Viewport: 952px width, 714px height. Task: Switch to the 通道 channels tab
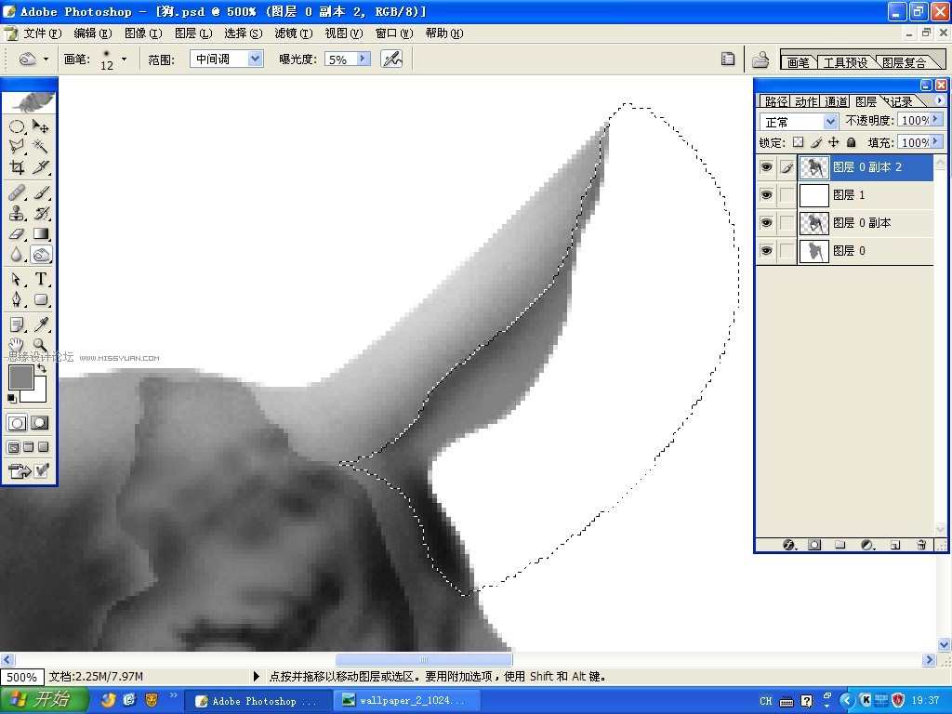tap(836, 101)
